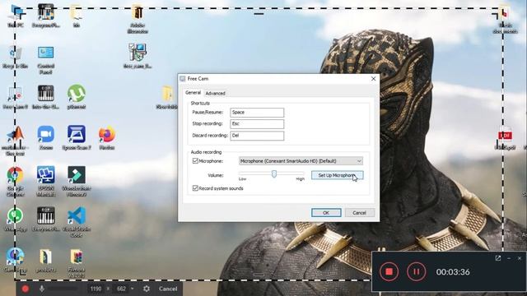The width and height of the screenshot is (527, 296).
Task: Select the New folder icon beside the dialog
Action: click(167, 97)
